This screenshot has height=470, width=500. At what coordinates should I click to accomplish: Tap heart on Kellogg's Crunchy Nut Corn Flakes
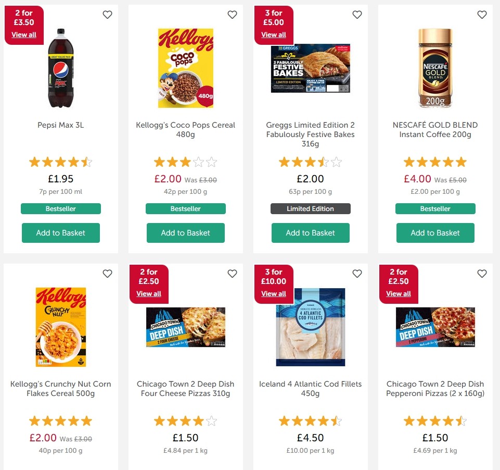pyautogui.click(x=107, y=274)
